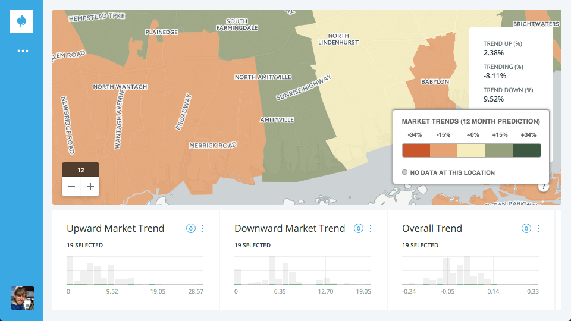Open the Downward Market Trend options menu
This screenshot has width=571, height=321.
[371, 228]
